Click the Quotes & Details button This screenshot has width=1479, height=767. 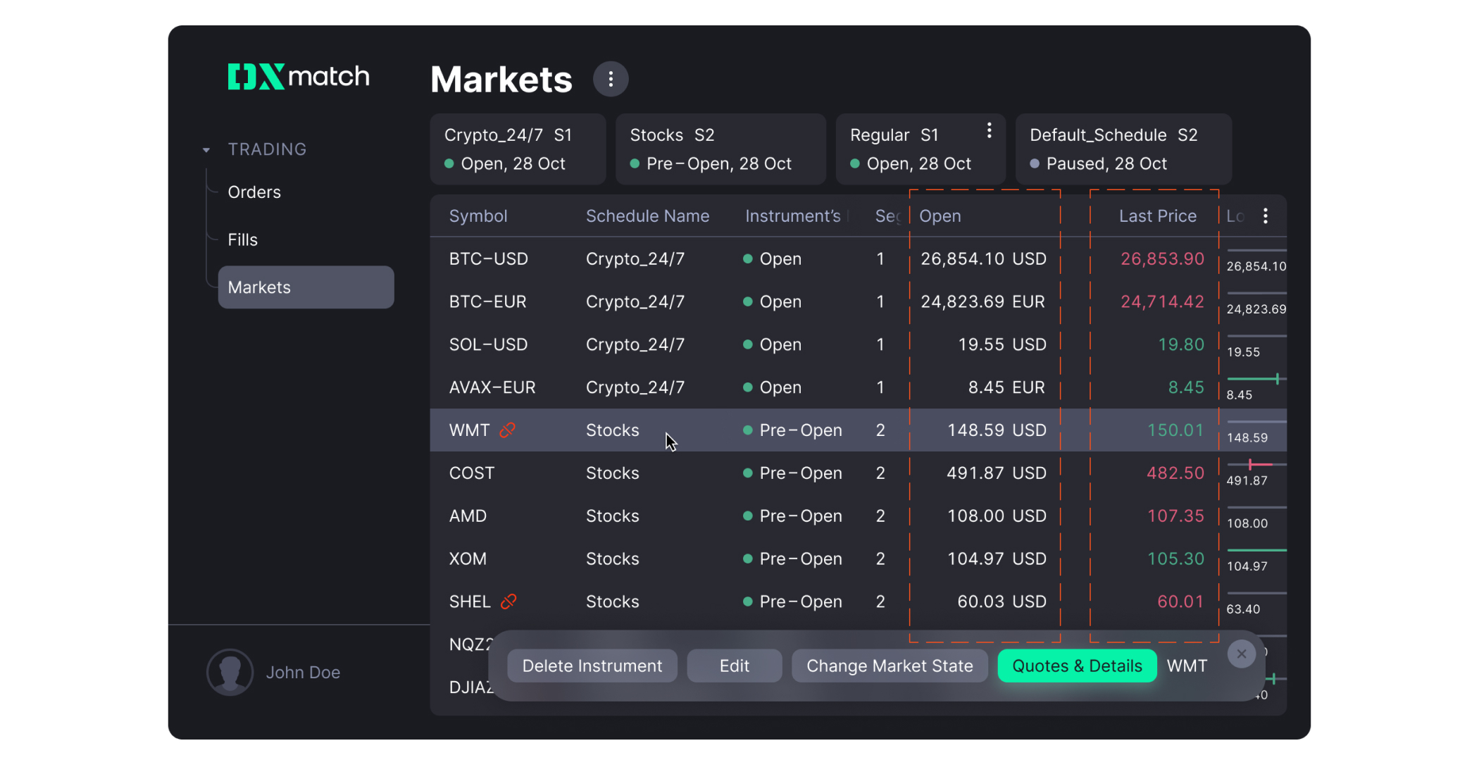point(1076,666)
